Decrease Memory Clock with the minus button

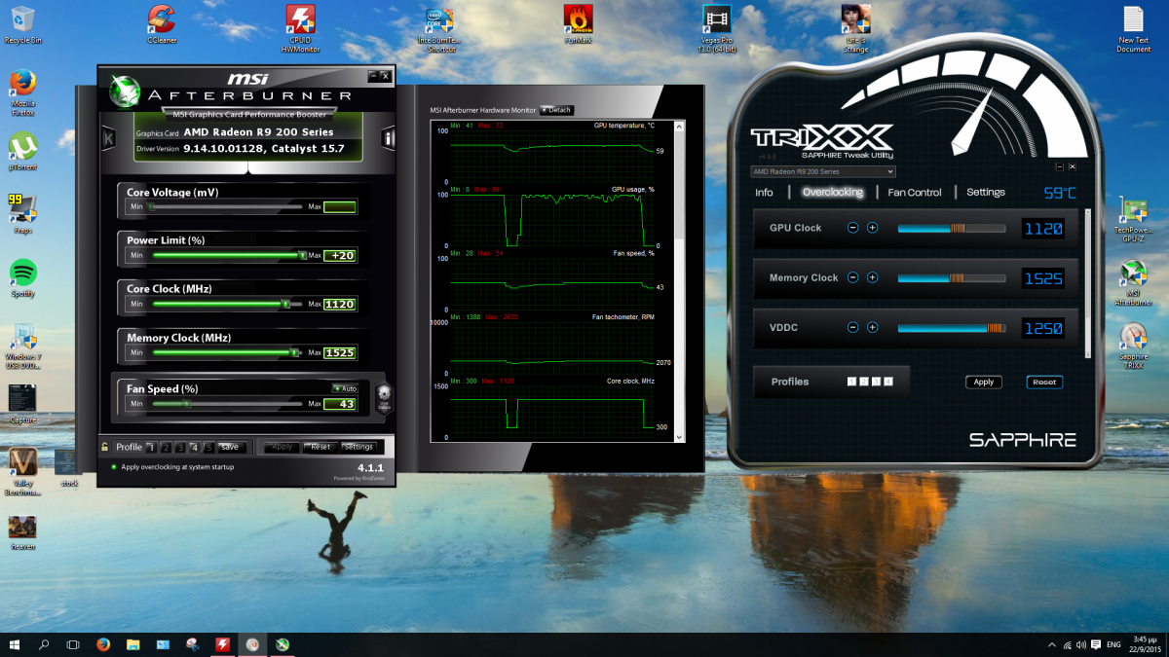click(852, 277)
